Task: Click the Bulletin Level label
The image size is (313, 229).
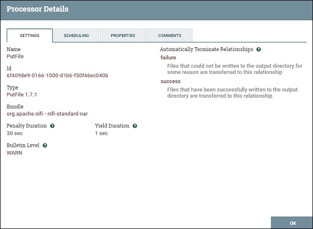Action: (x=23, y=145)
